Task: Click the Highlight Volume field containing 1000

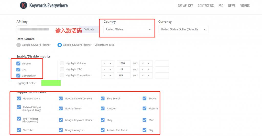Action: (124, 63)
